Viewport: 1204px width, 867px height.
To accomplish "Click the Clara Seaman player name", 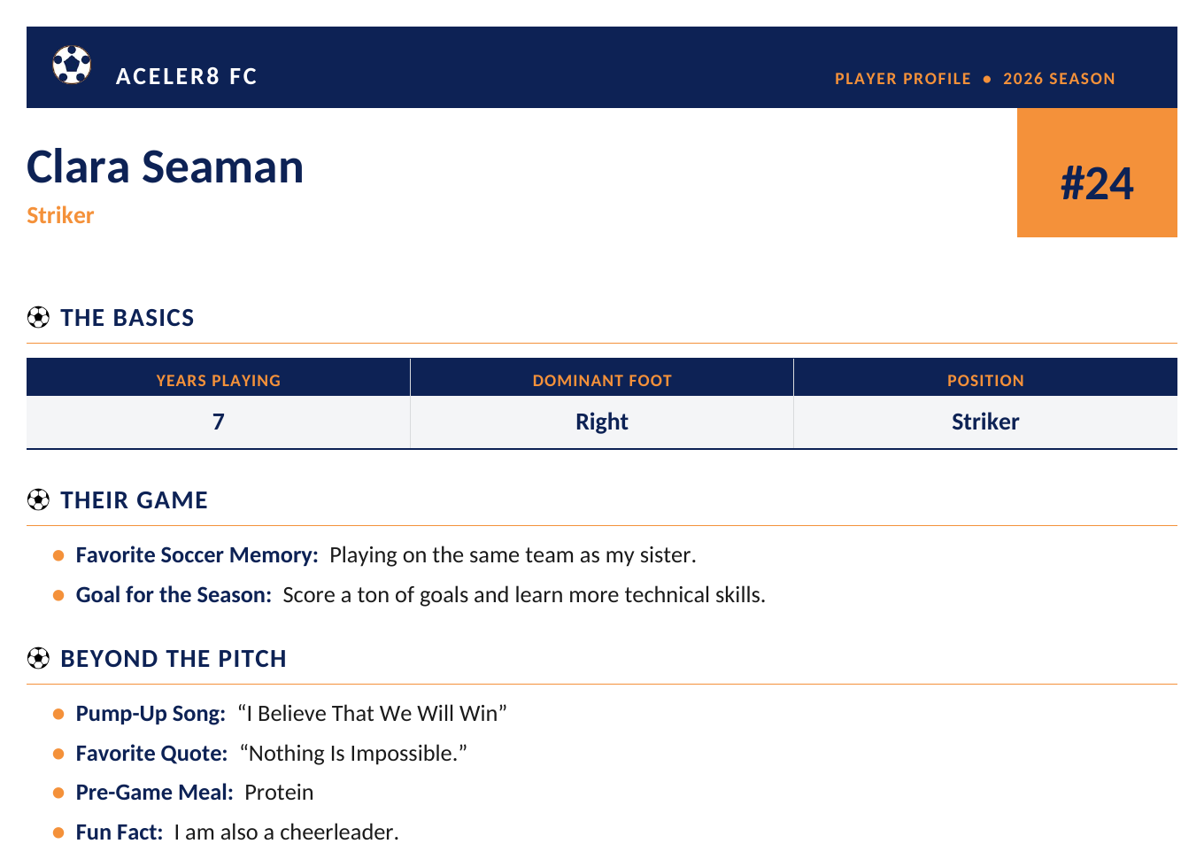I will [166, 166].
